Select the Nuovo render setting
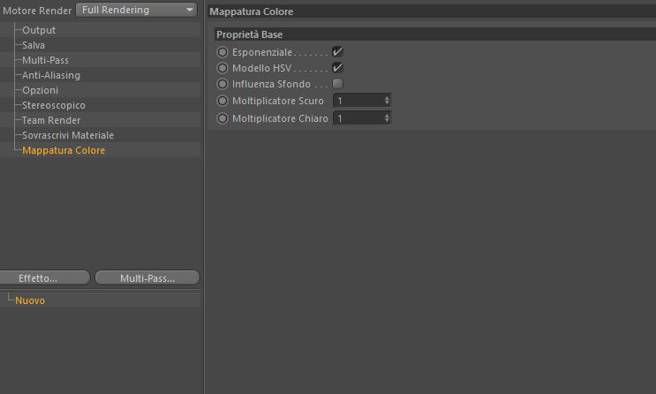The image size is (656, 394). [x=30, y=300]
